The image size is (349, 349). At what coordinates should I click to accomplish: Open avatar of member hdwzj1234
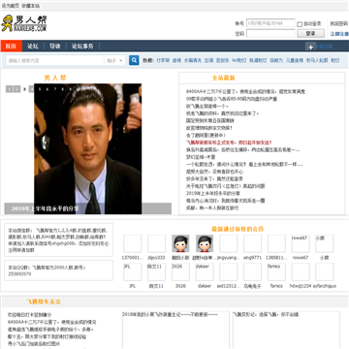tap(301, 271)
